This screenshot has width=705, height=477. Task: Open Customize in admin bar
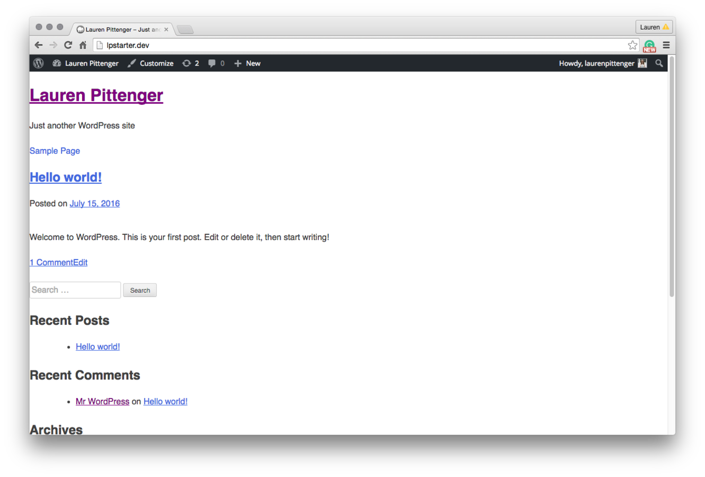(x=150, y=63)
